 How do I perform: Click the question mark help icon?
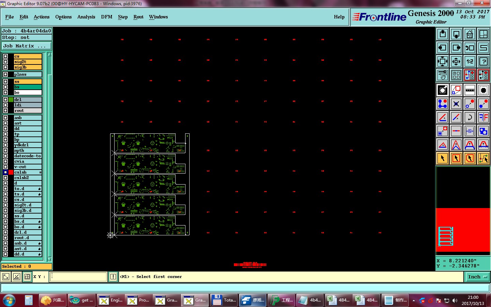483,61
